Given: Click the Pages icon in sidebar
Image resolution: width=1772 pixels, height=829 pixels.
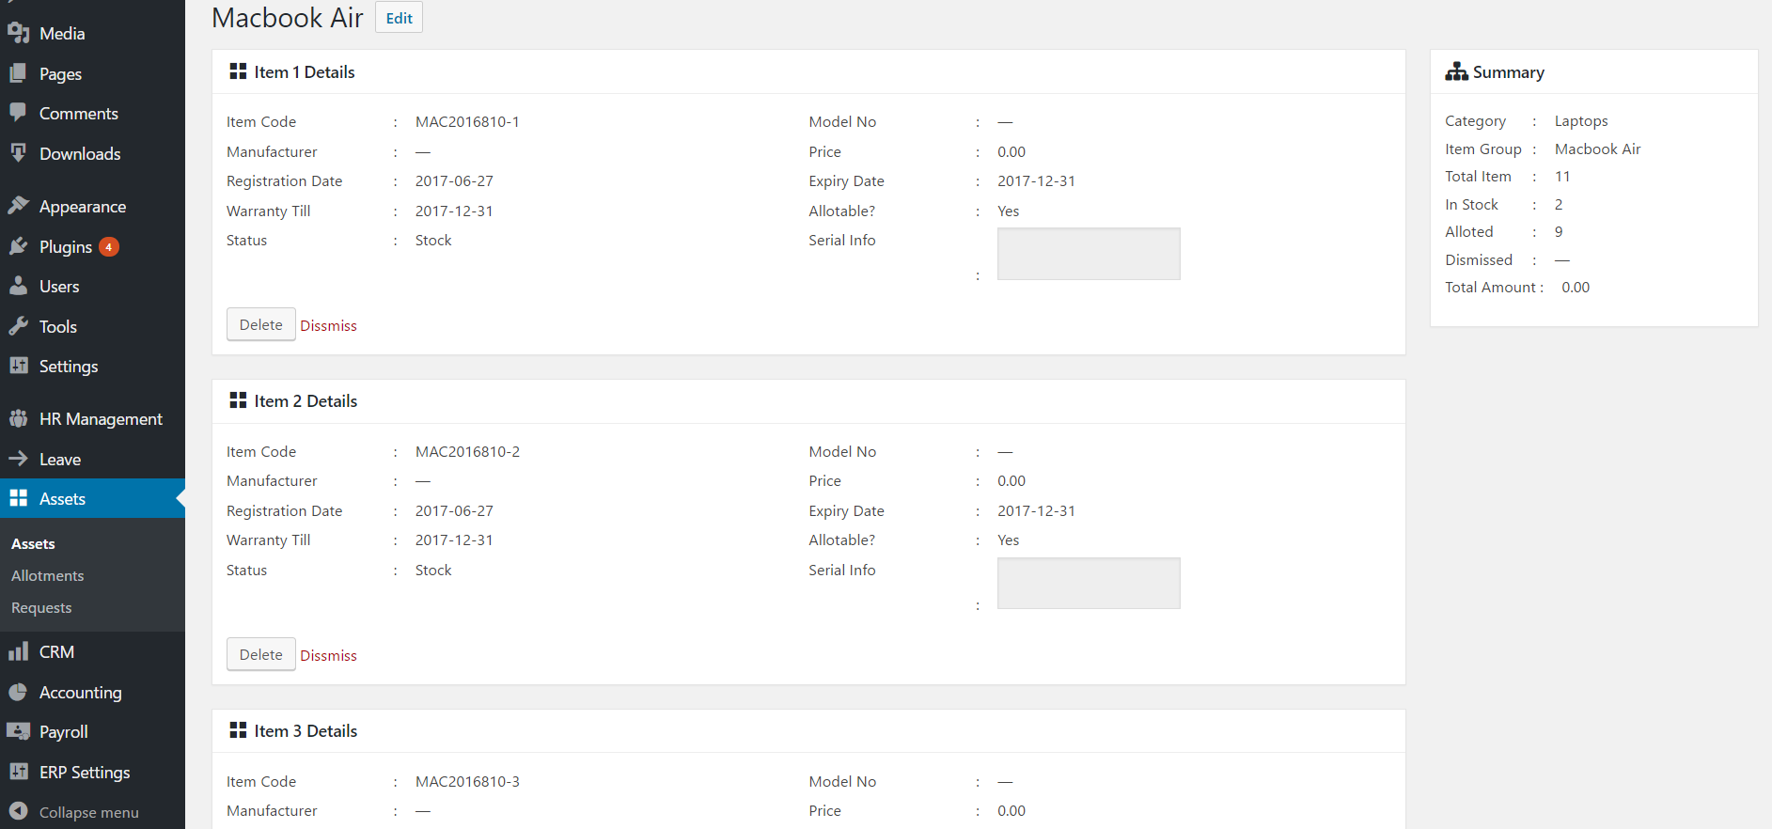Looking at the screenshot, I should pyautogui.click(x=18, y=73).
